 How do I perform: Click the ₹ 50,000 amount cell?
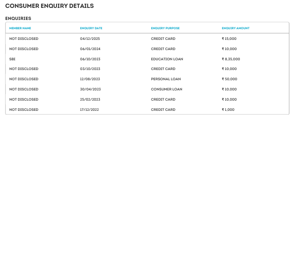point(229,79)
